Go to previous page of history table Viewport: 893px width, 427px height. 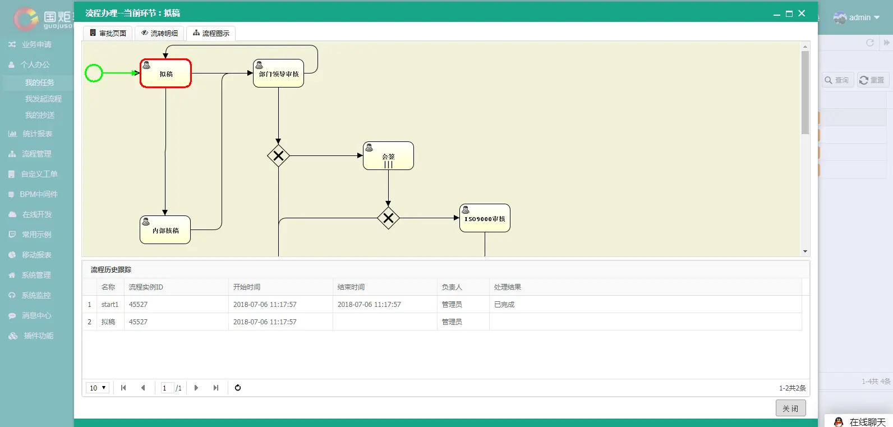pyautogui.click(x=143, y=388)
